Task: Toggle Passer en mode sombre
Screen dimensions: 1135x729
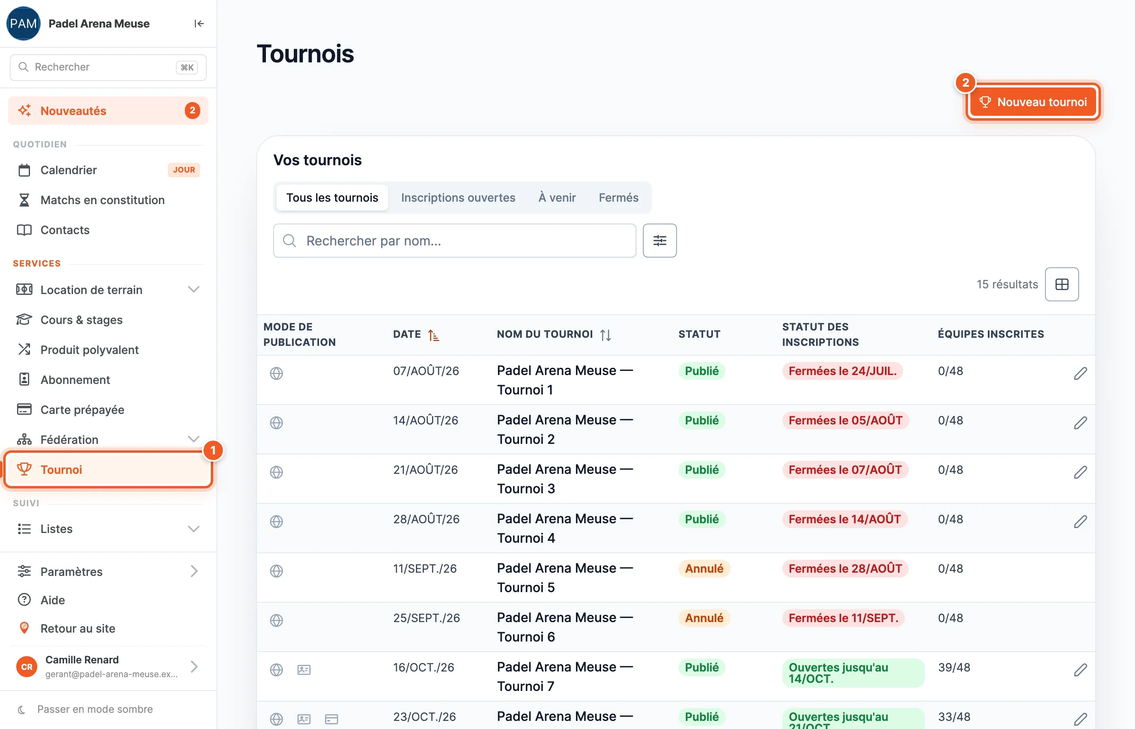Action: point(85,709)
